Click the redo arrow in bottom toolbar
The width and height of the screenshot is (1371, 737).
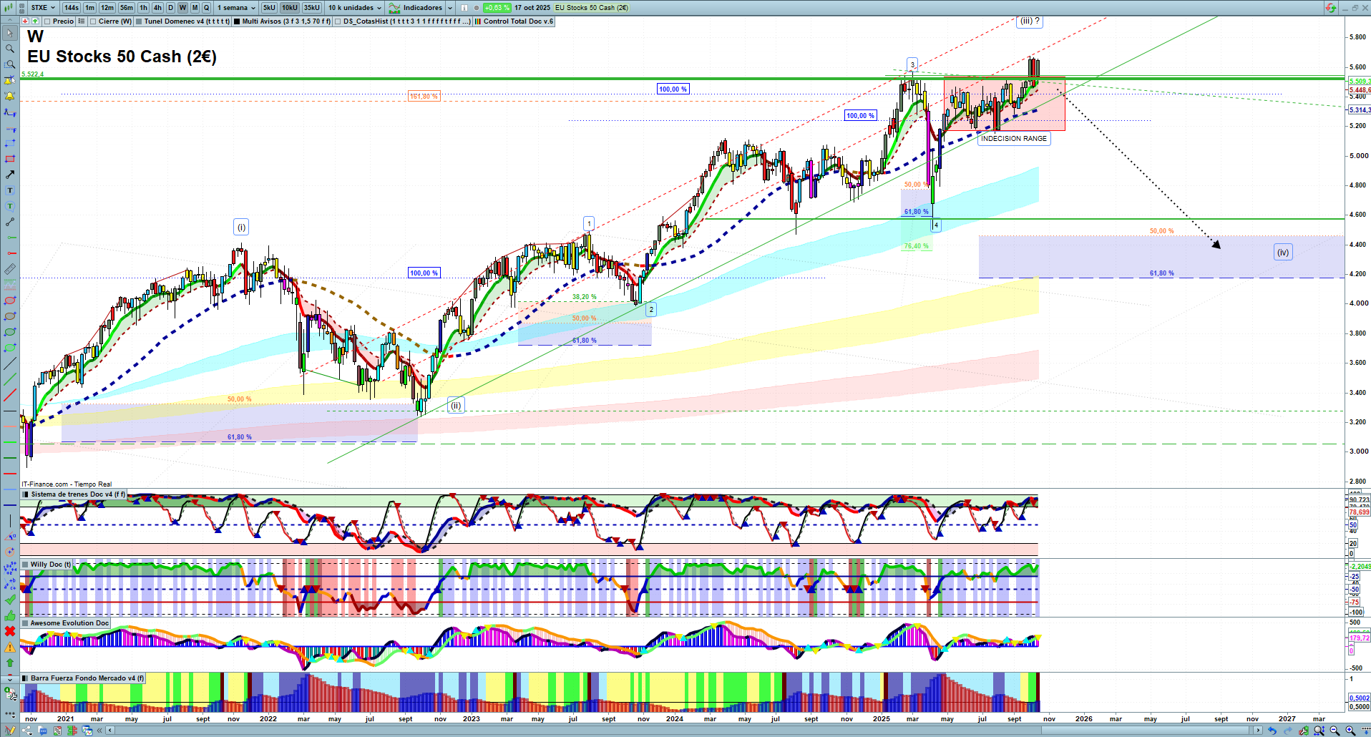point(1287,731)
